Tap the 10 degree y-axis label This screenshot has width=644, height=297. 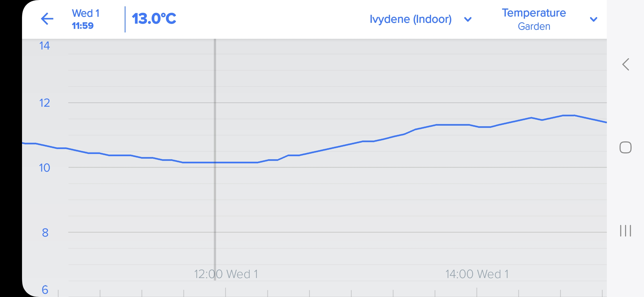pyautogui.click(x=45, y=168)
